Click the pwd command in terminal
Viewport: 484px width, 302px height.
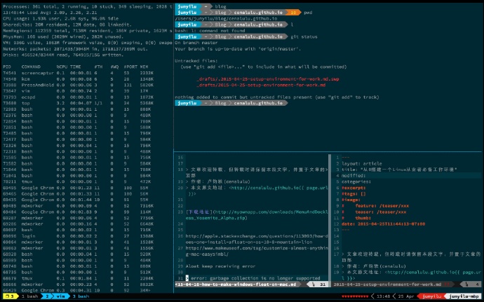(308, 13)
